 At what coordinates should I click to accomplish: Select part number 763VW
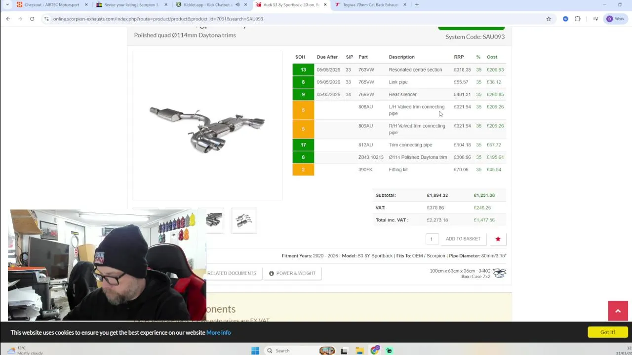click(x=366, y=70)
